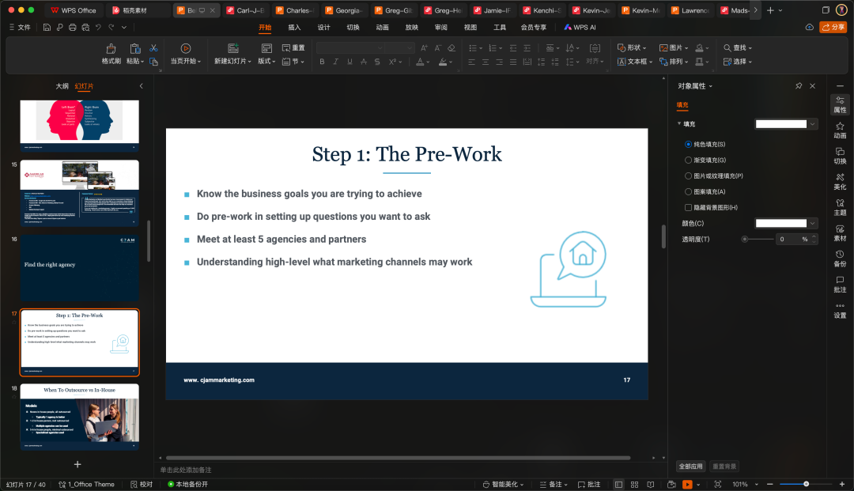Click the New Slide (新建幻灯片) icon

[233, 48]
